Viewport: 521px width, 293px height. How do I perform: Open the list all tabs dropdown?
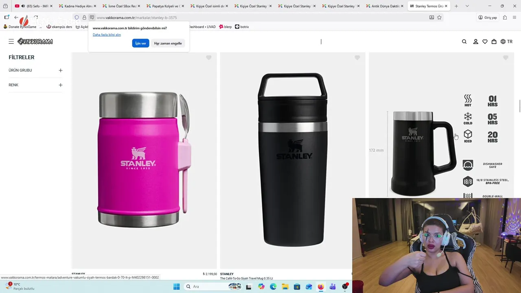(467, 6)
